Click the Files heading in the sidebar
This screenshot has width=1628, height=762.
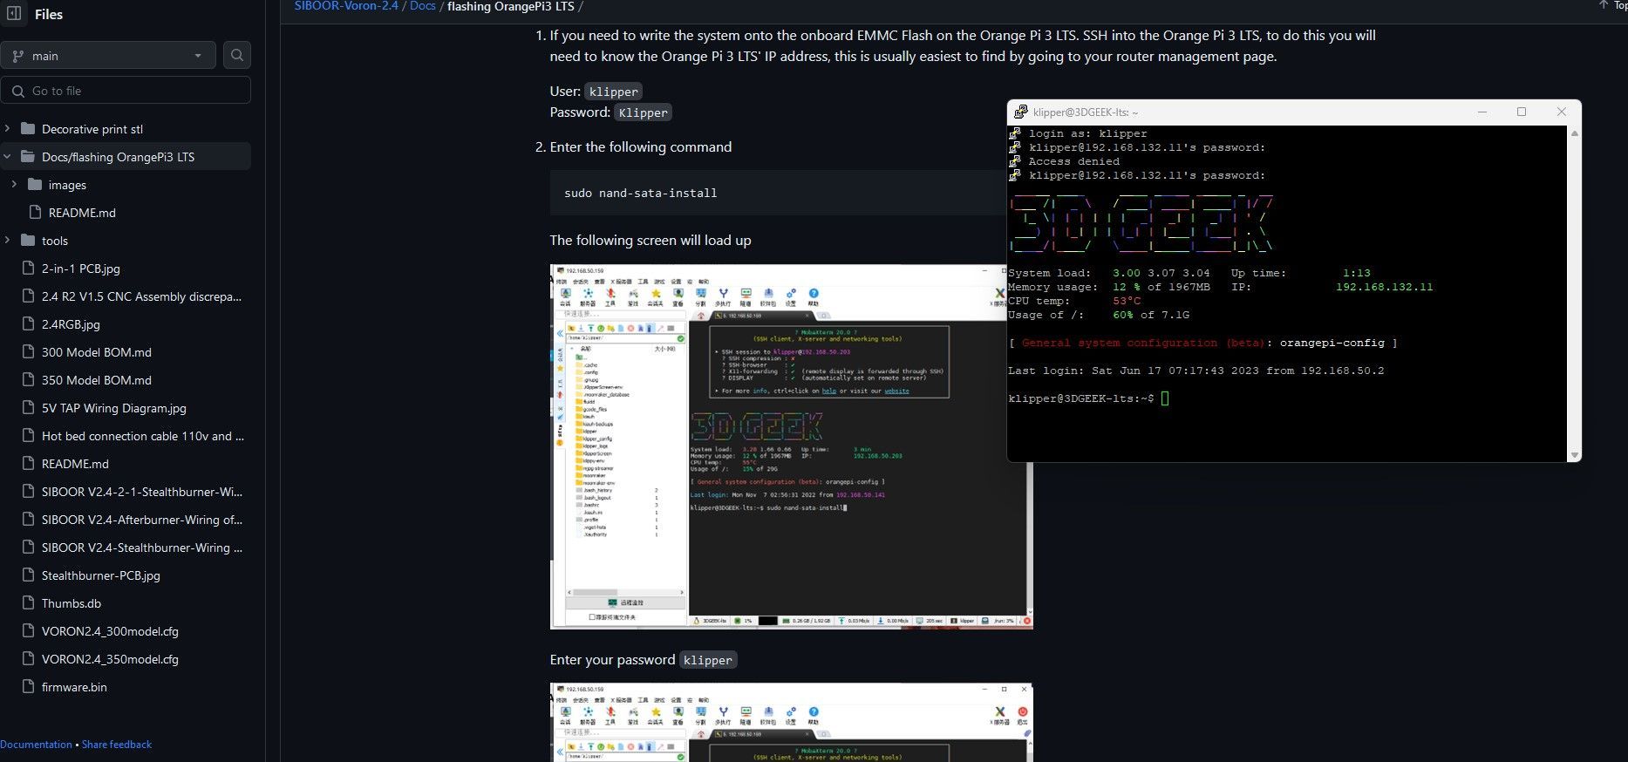(49, 14)
